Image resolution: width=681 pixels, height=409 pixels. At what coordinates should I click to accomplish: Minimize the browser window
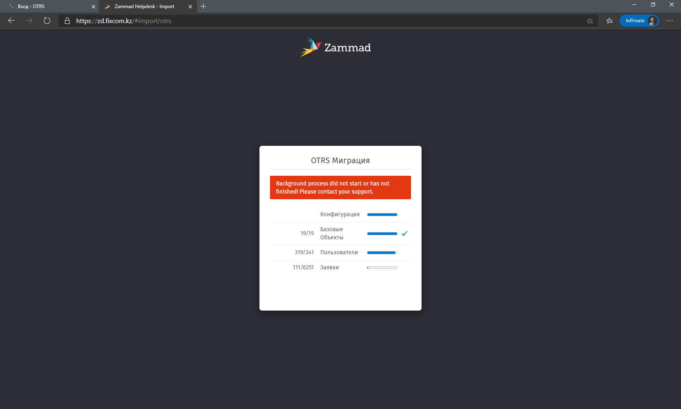634,4
